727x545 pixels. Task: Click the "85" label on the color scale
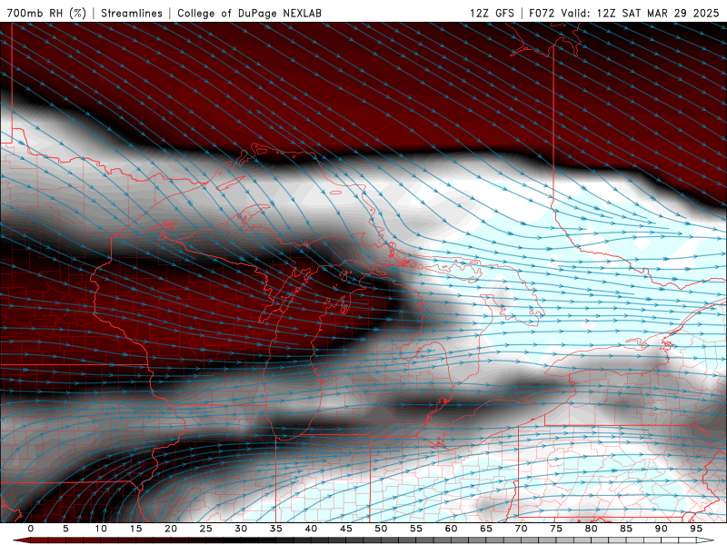pos(626,529)
